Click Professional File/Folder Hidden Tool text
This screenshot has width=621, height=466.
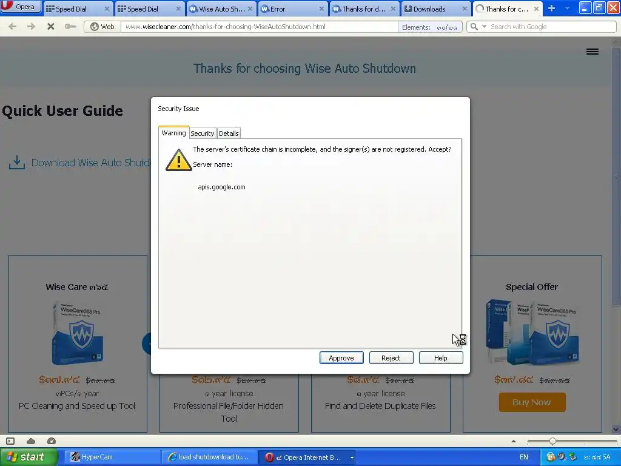tap(229, 412)
